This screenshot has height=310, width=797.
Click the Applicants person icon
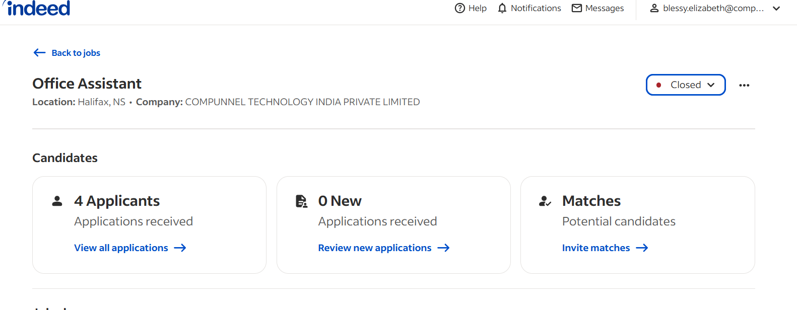[57, 201]
